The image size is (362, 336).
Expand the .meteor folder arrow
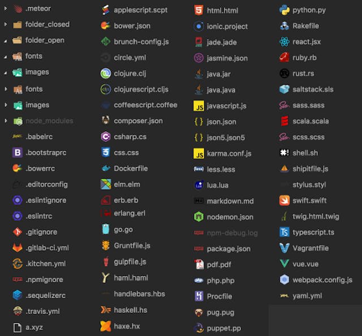(x=6, y=8)
